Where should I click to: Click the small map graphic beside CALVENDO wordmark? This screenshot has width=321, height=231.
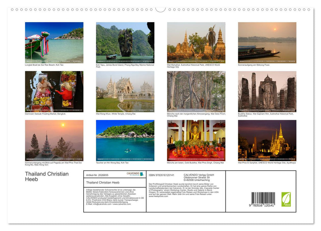pos(142,174)
